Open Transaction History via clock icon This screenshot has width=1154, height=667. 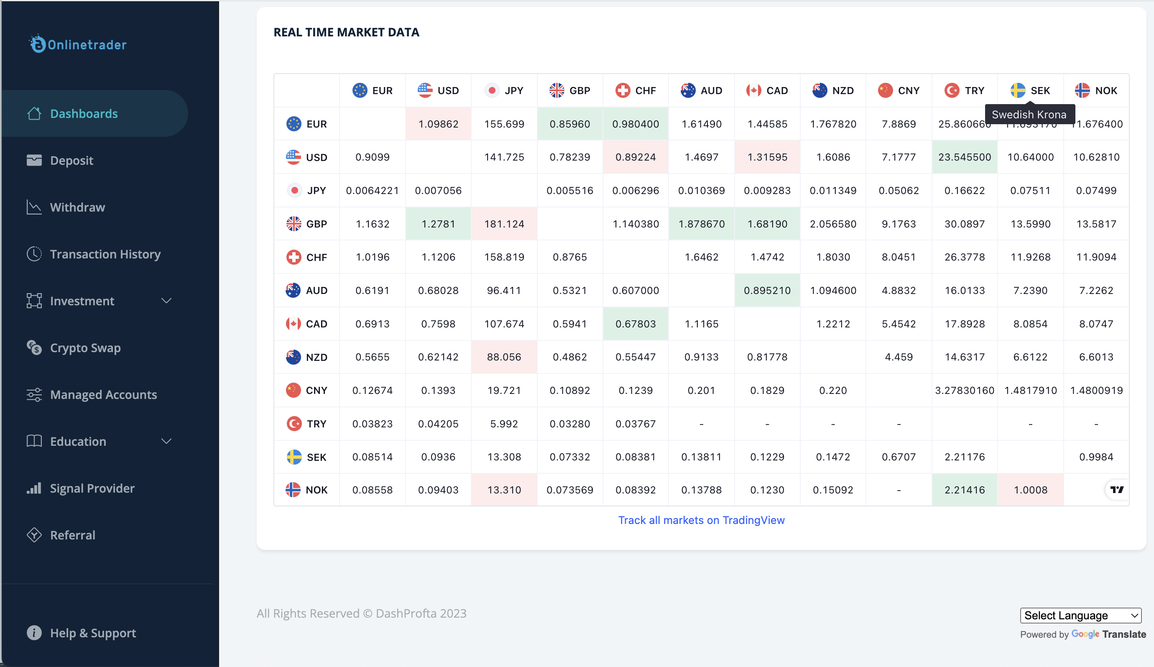pos(34,254)
